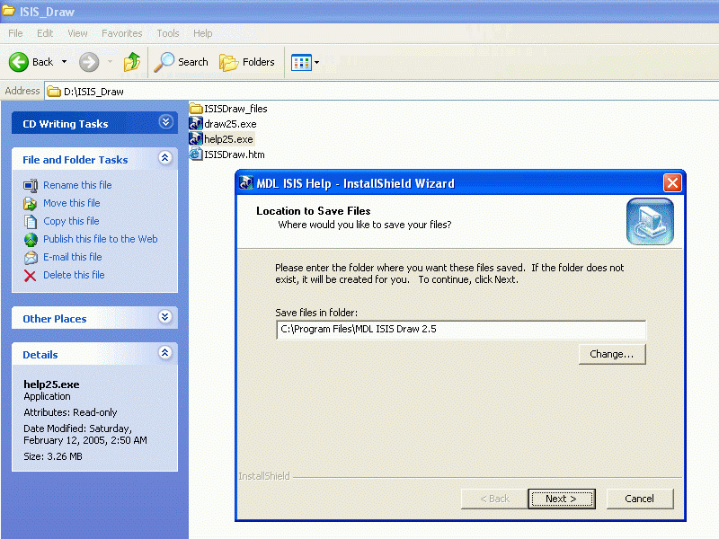This screenshot has height=539, width=719.
Task: Click the E-mail this file envelope icon
Action: pos(31,257)
